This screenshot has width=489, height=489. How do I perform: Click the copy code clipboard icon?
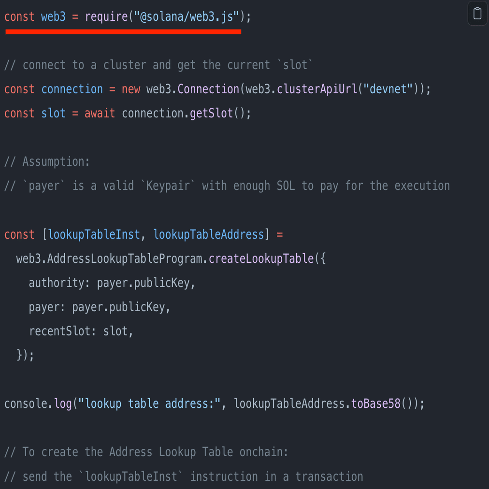[x=477, y=14]
